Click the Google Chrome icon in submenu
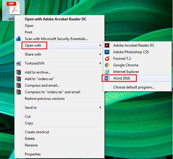The width and height of the screenshot is (173, 159). [x=107, y=65]
